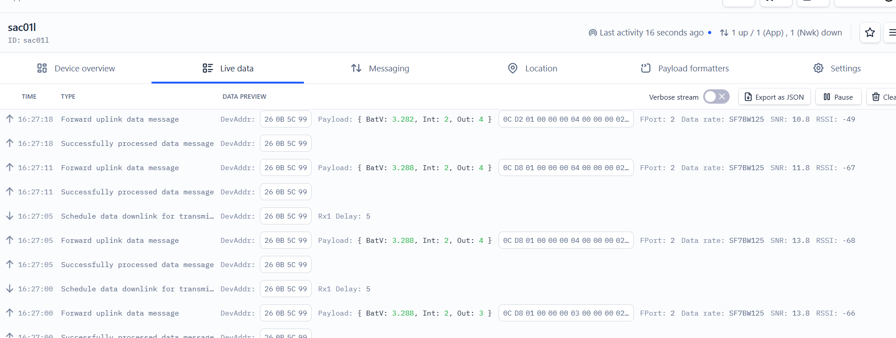Copy raw payload in 16:27:11 row
This screenshot has height=338, width=896.
[x=566, y=167]
